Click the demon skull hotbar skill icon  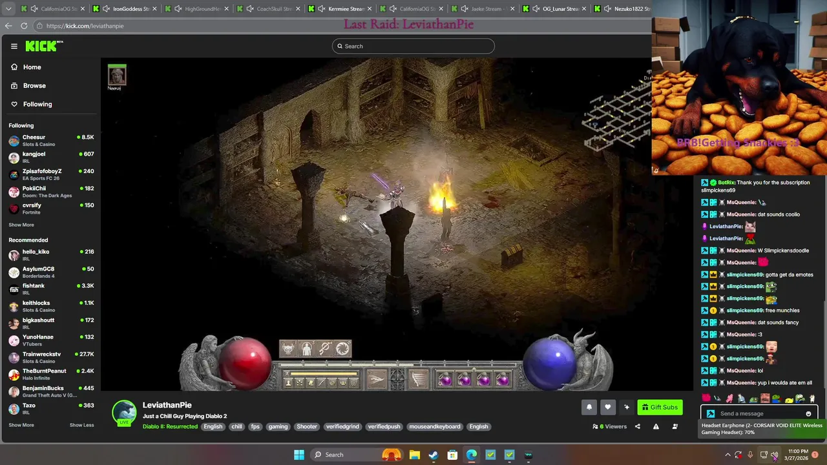tap(288, 349)
